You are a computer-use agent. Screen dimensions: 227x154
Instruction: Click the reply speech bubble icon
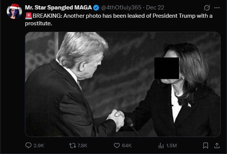click(x=29, y=145)
